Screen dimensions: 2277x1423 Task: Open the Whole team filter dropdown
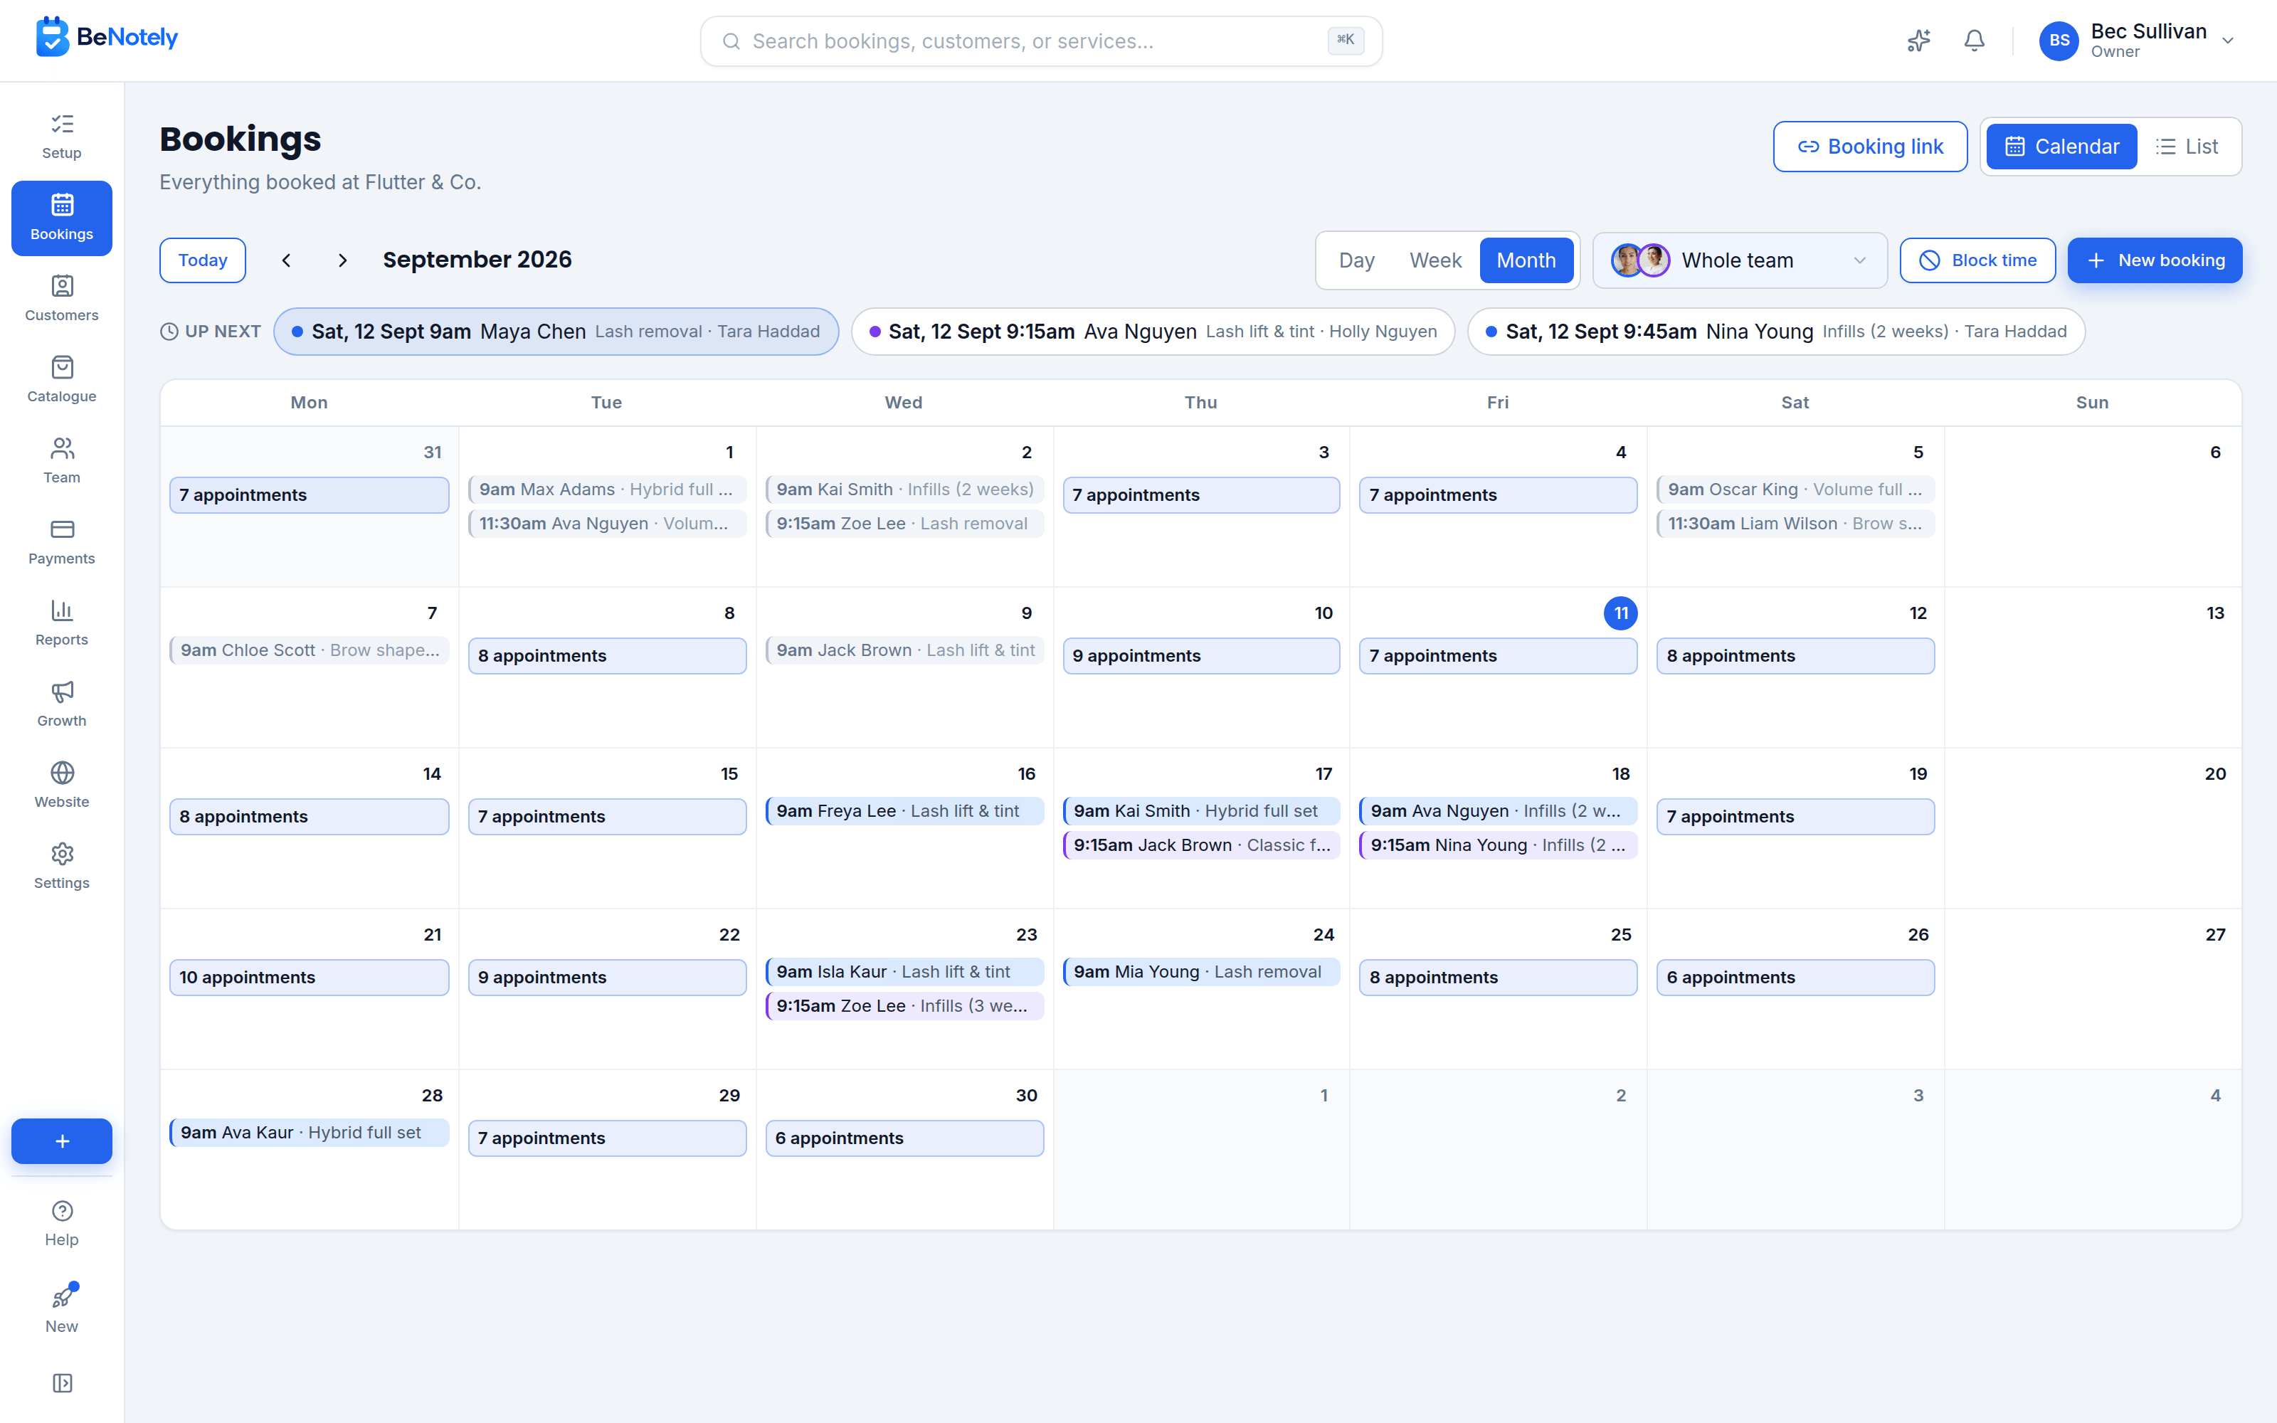[1740, 260]
